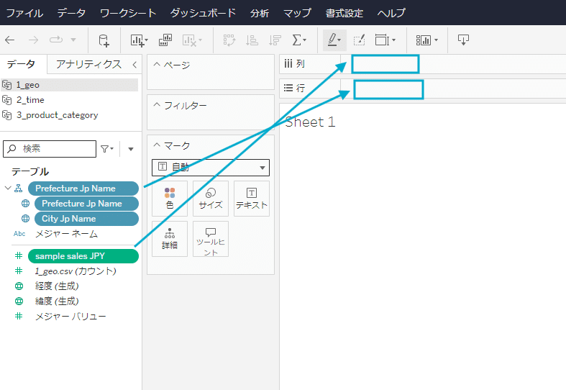Click the サイズ mark button

(x=211, y=199)
